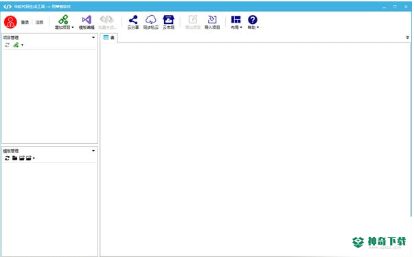Click the code-bracket app icon in title bar
The height and width of the screenshot is (257, 414).
point(8,7)
